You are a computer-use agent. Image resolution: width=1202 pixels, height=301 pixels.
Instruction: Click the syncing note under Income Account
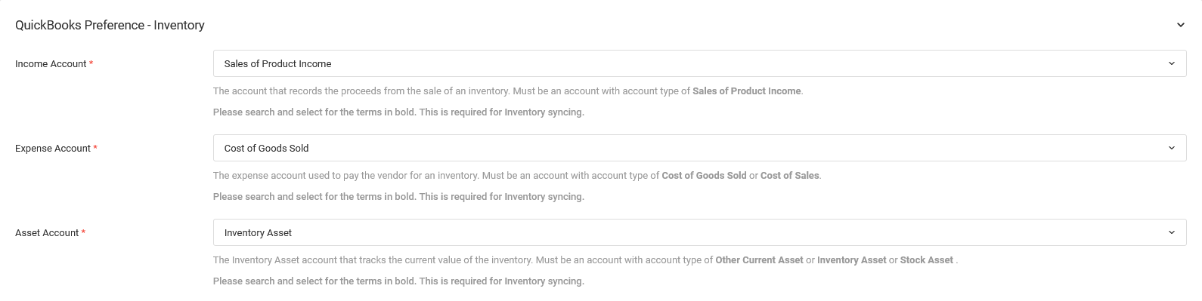[x=398, y=112]
